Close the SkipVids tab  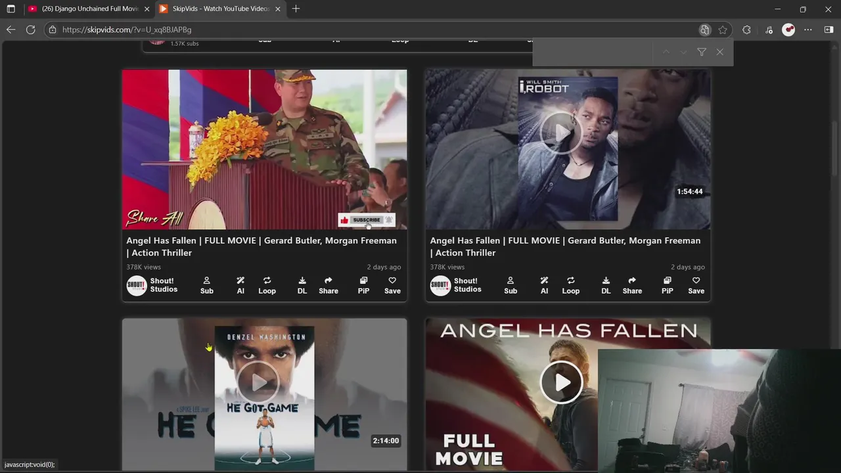(x=277, y=9)
